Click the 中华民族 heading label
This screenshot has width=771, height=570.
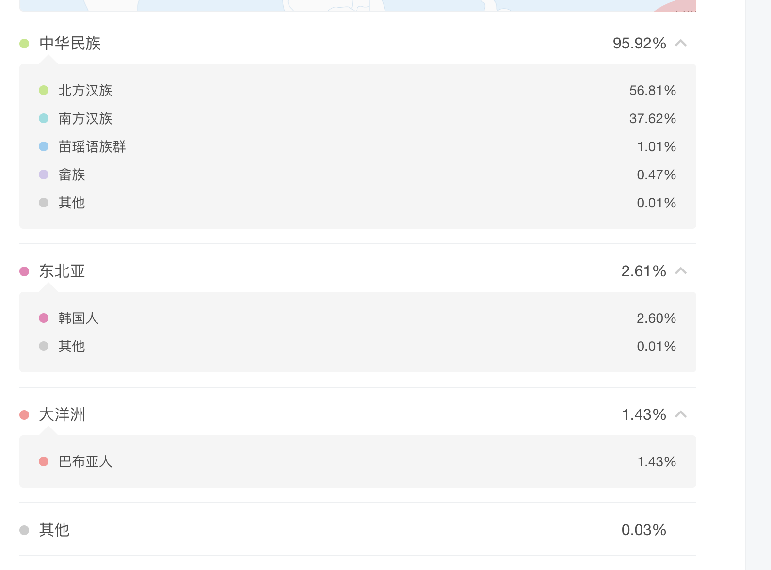pyautogui.click(x=70, y=43)
